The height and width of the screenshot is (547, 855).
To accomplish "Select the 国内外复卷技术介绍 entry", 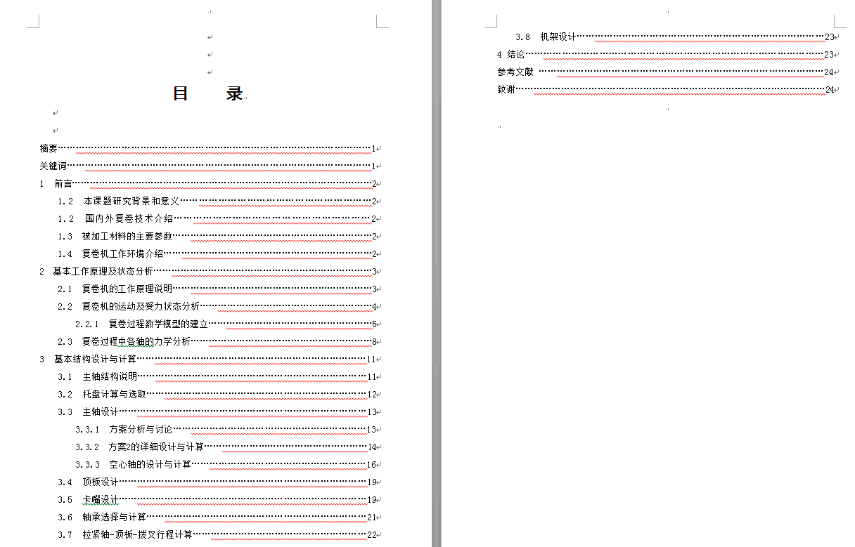I will tap(217, 219).
